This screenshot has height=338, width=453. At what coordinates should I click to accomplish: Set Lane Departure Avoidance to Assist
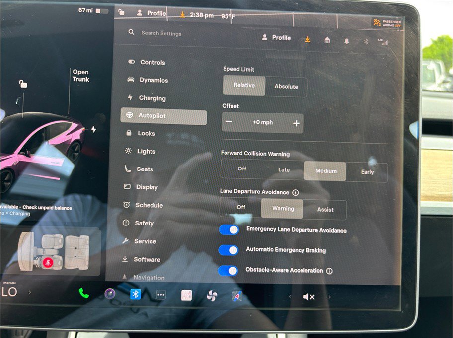pyautogui.click(x=325, y=210)
